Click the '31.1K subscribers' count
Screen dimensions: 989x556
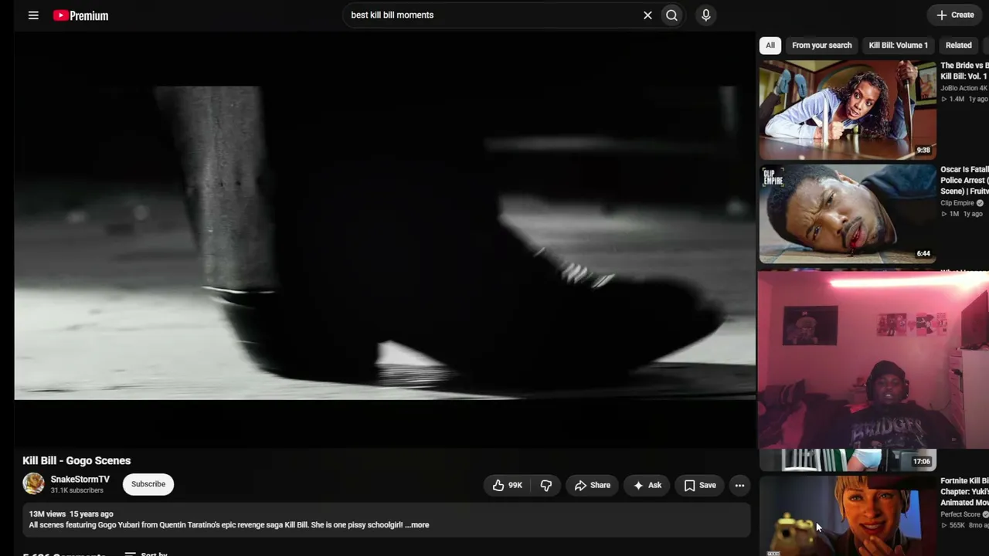[x=76, y=490]
